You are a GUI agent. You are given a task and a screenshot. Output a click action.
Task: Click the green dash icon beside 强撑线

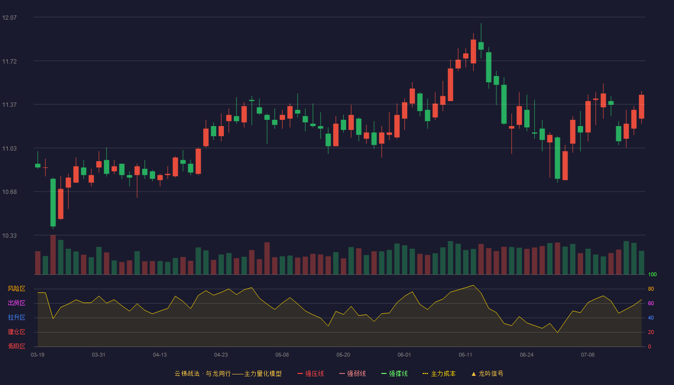tap(384, 373)
